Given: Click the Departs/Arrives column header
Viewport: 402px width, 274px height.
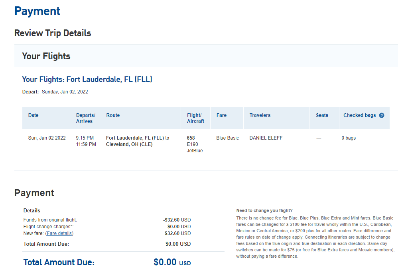Looking at the screenshot, I should 86,118.
